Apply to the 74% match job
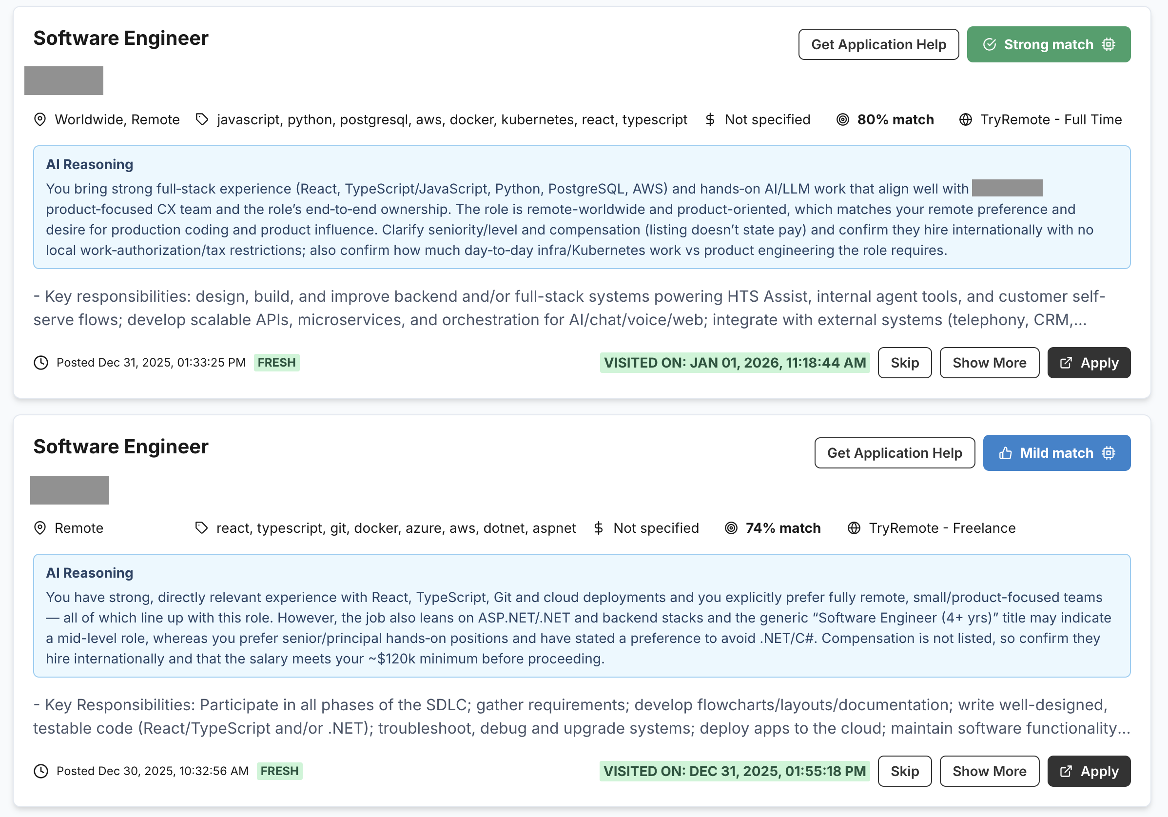Screen dimensions: 1168x817 click(x=1088, y=771)
